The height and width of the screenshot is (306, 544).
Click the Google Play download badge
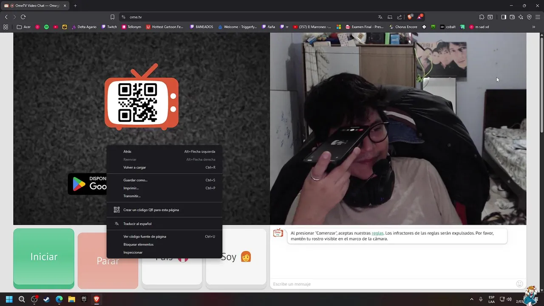coord(87,184)
